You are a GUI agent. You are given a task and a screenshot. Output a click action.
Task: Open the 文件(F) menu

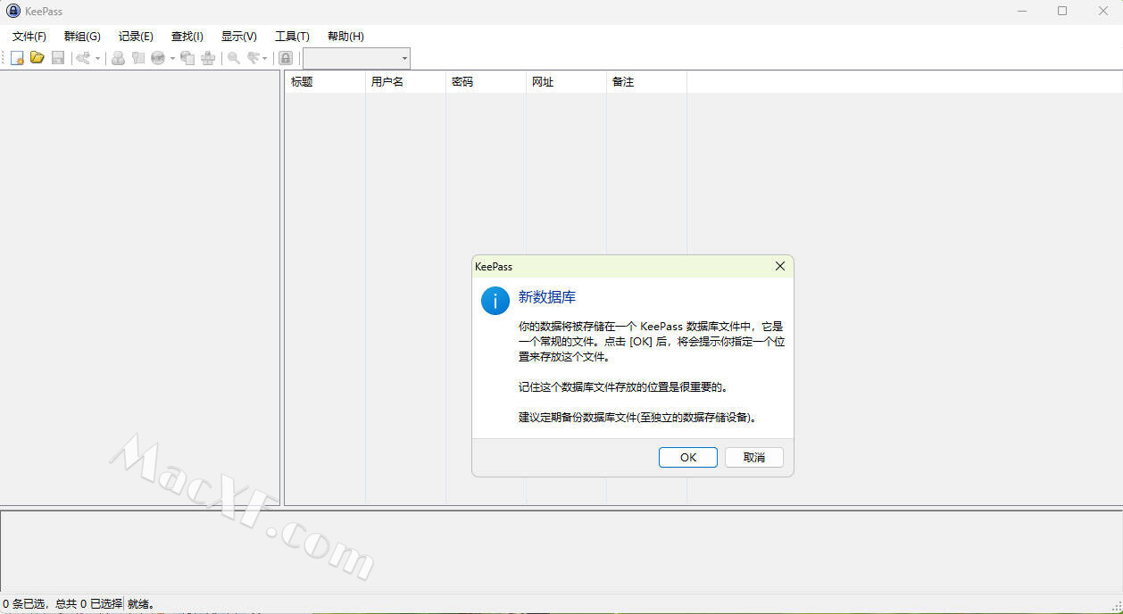click(x=29, y=37)
